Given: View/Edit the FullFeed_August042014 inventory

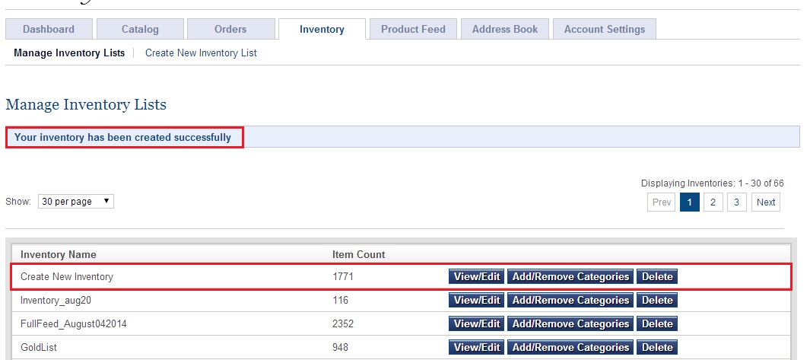Looking at the screenshot, I should click(477, 324).
